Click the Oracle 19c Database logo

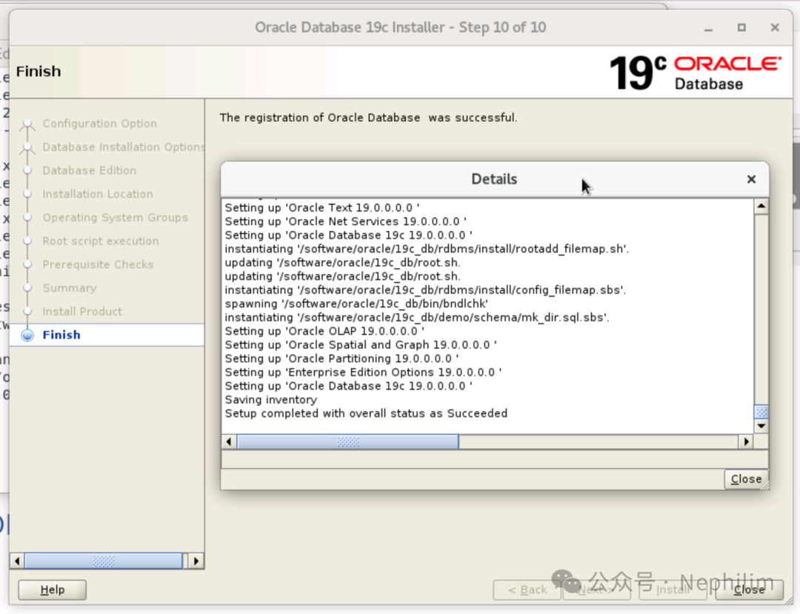click(x=694, y=73)
